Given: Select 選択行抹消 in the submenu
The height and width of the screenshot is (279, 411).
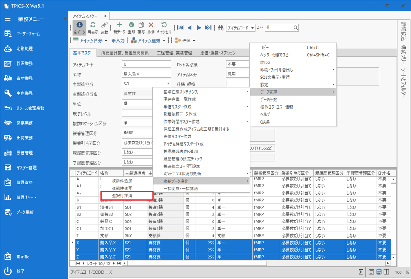Looking at the screenshot, I should pos(127,196).
